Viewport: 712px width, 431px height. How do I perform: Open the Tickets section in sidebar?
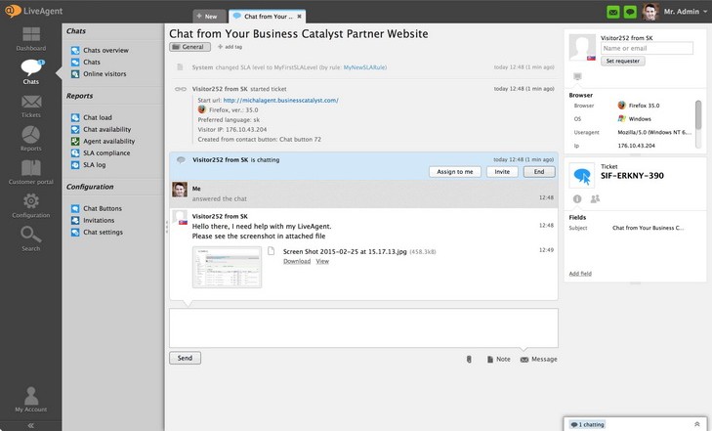[31, 106]
